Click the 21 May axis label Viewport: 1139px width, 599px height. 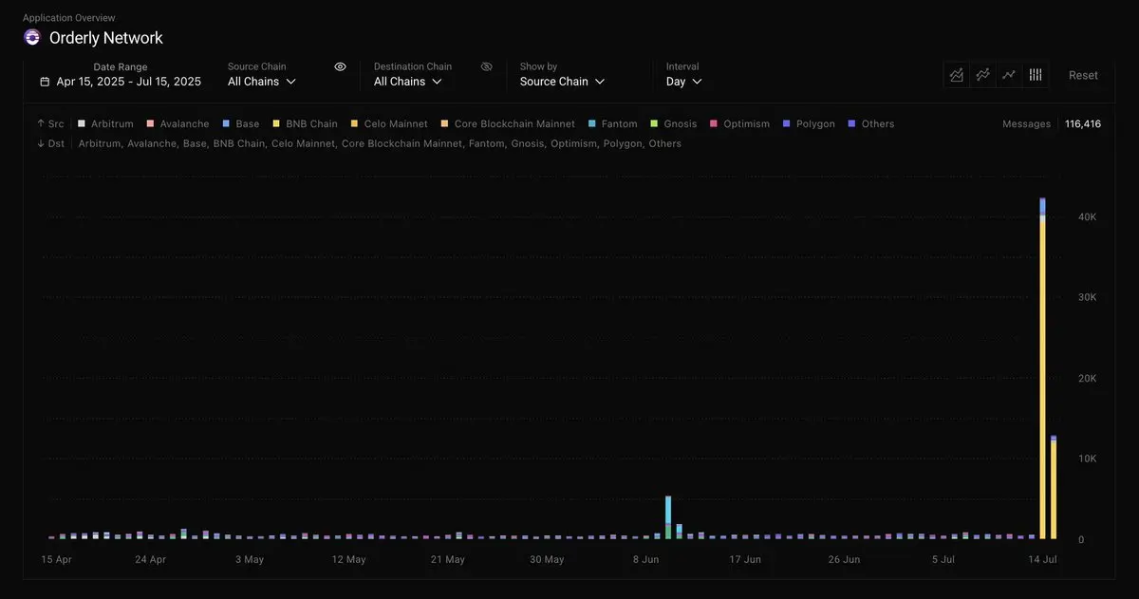(x=448, y=560)
